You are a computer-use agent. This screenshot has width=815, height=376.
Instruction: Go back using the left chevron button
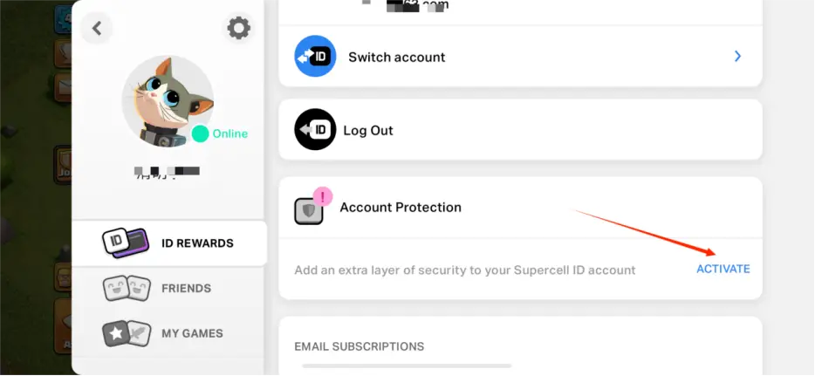(x=97, y=28)
